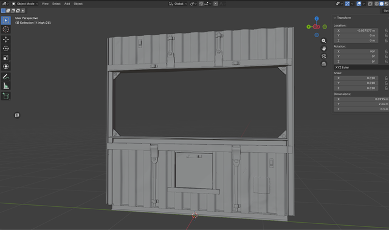Toggle proportional editing button
This screenshot has height=230, width=389.
point(216,4)
